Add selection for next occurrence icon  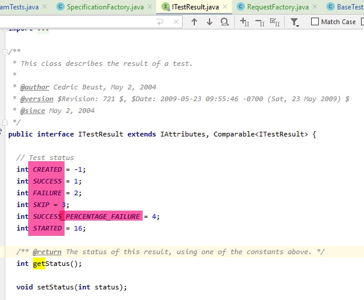245,22
